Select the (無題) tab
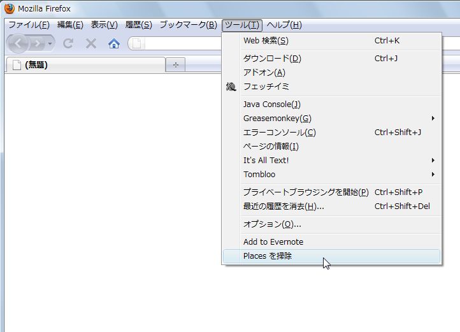Screen dimensions: 460x332 [85, 65]
